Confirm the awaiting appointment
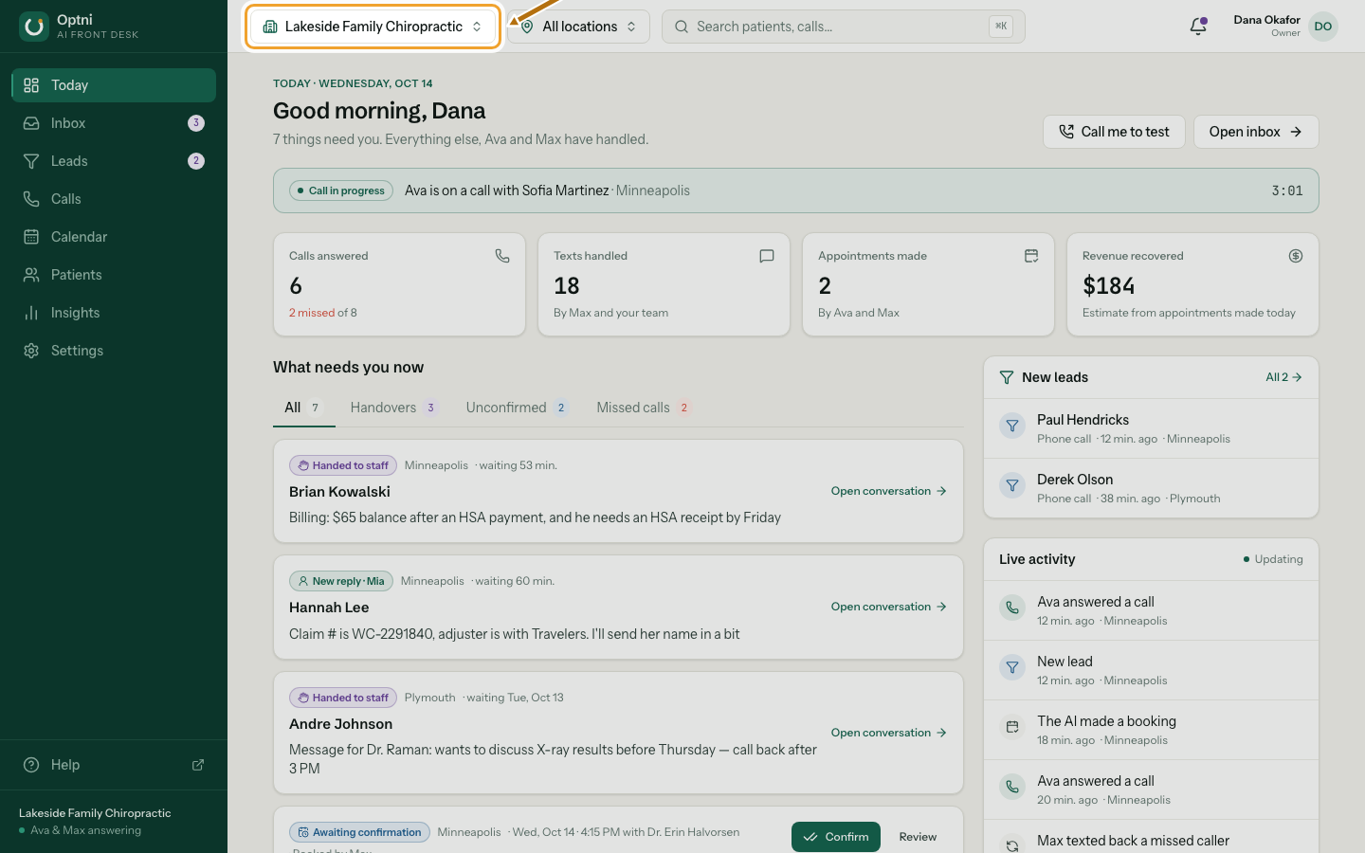 click(x=836, y=837)
